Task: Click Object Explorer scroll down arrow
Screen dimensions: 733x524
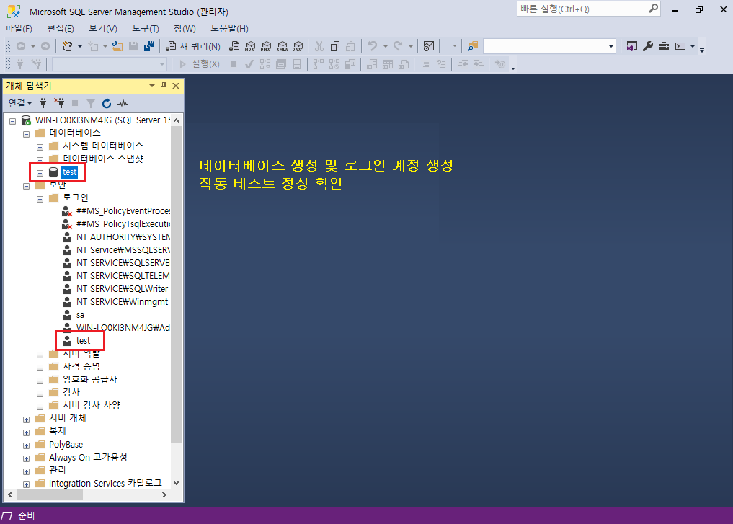Action: [177, 483]
